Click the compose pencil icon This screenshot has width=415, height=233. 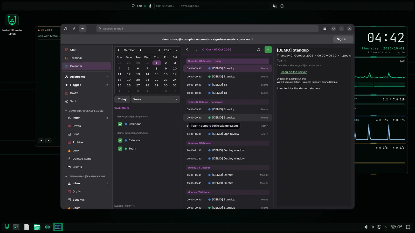click(74, 29)
